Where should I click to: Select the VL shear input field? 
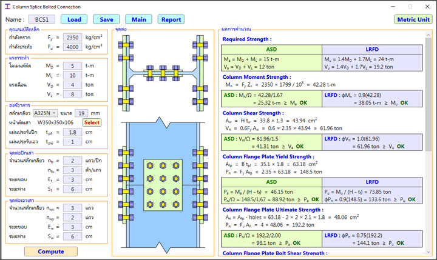(x=72, y=94)
